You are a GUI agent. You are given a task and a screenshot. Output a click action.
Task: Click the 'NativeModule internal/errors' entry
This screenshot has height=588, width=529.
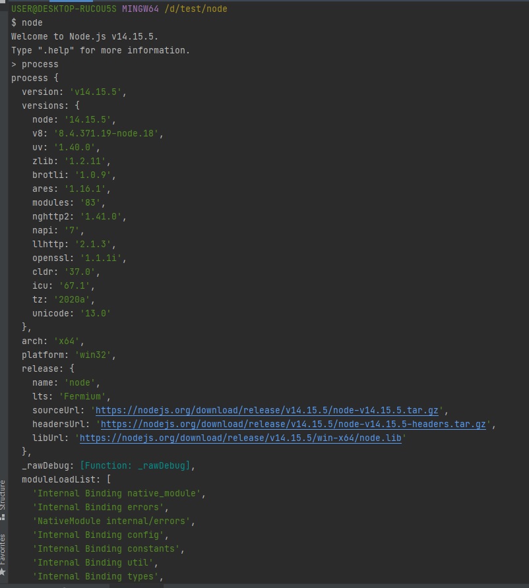tap(113, 521)
